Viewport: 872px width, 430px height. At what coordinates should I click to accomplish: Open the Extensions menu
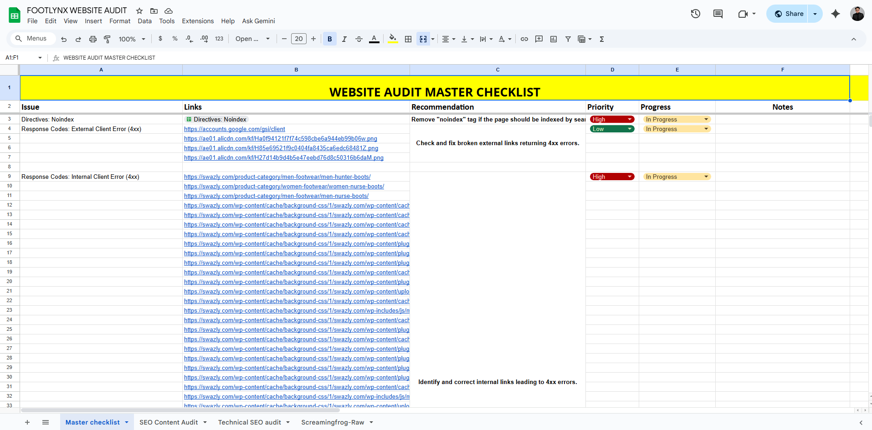tap(198, 21)
